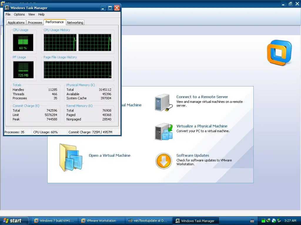Screen dimensions: 301x225
Task: Maximize the Windows Task Manager window
Action: [110, 8]
